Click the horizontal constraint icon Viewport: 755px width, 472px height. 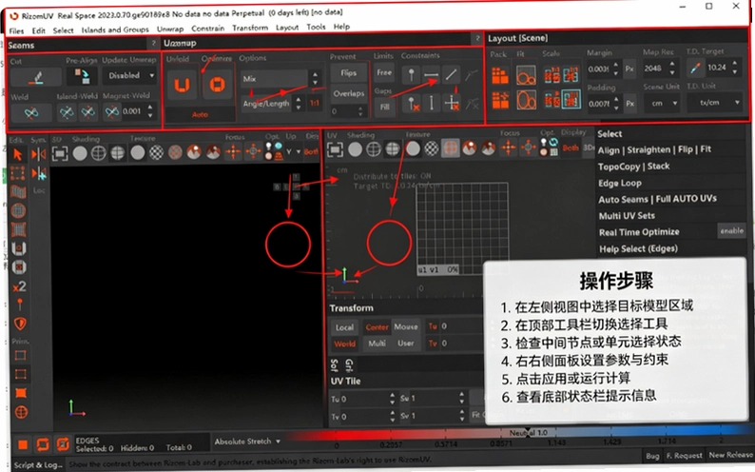coord(431,75)
